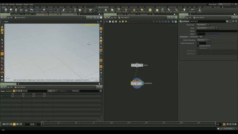Open the Uniform Sampling dropdown
The width and height of the screenshot is (238, 134).
click(203, 40)
